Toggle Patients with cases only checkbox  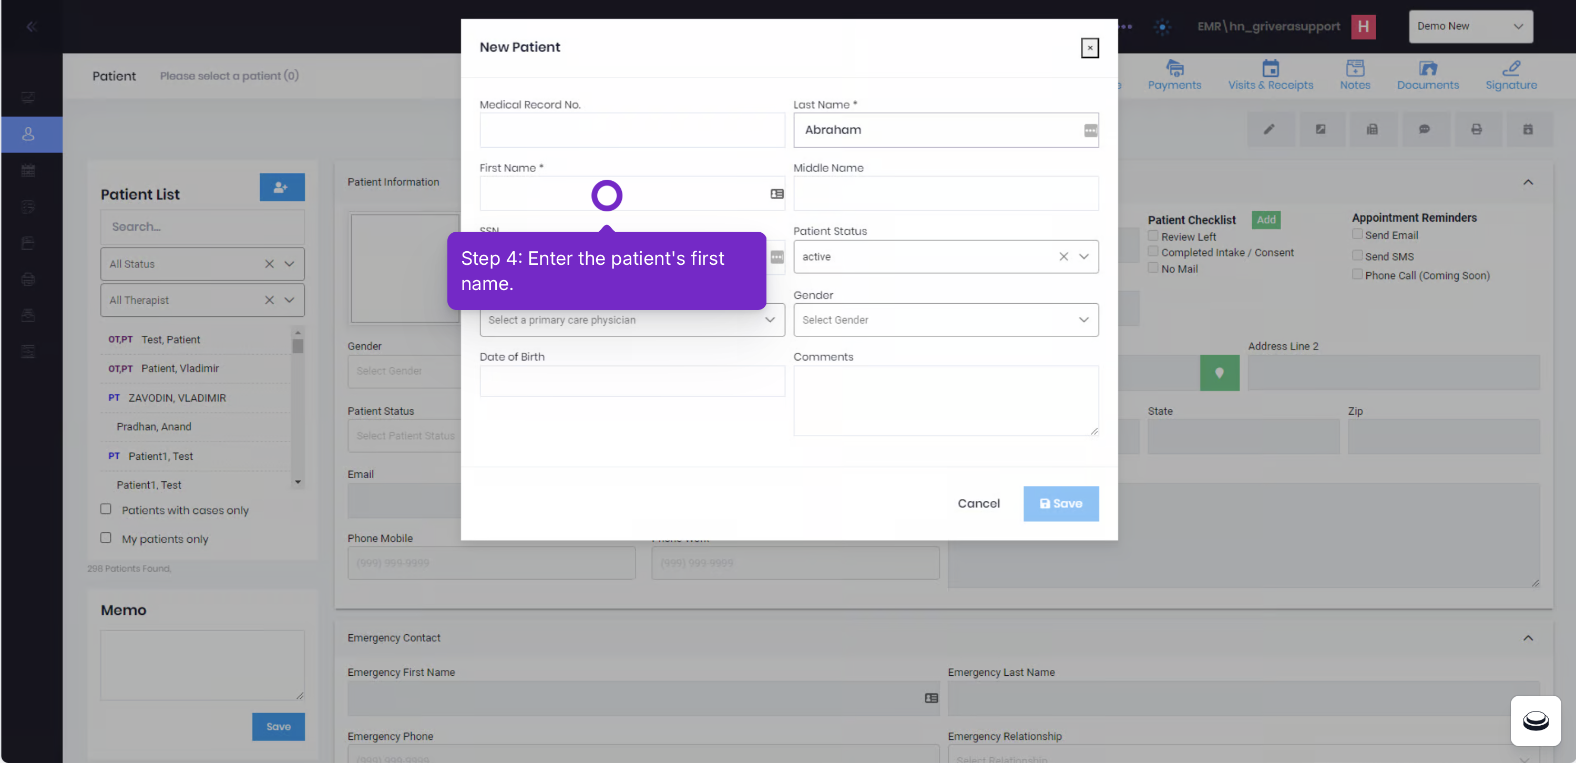(x=106, y=509)
